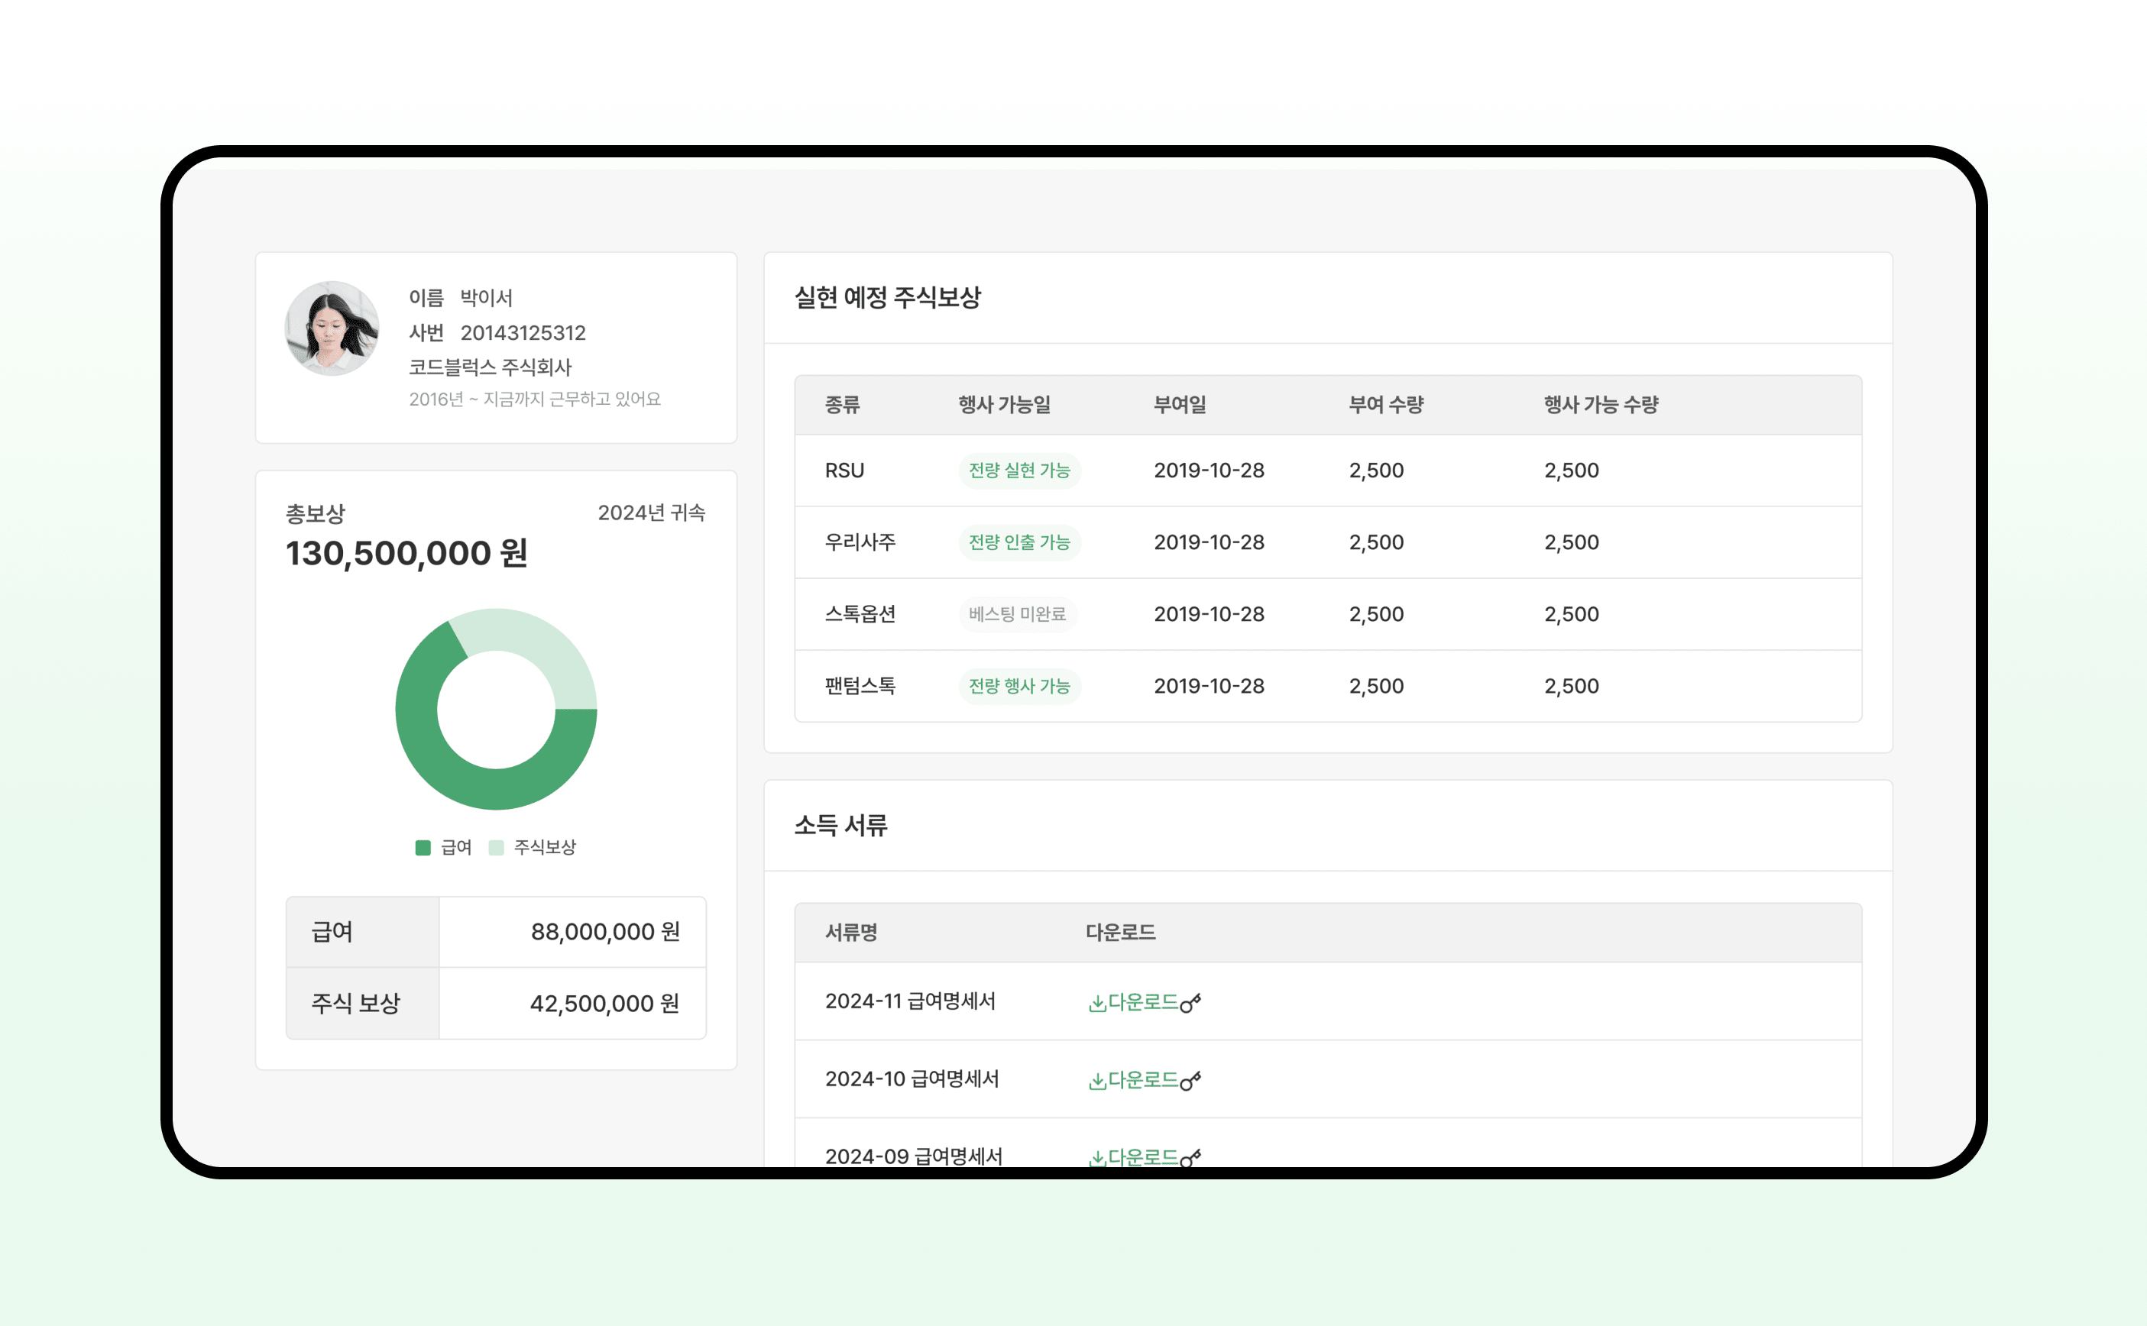Click the 박이서 profile photo
The image size is (2147, 1326).
coord(332,329)
